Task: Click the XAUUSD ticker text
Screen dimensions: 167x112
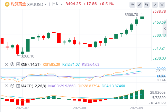Action: (35, 4)
